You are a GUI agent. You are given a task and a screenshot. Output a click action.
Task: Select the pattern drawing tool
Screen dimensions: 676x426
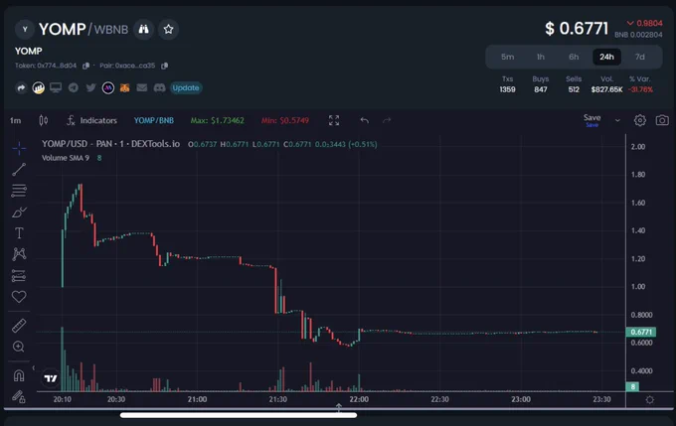point(19,254)
